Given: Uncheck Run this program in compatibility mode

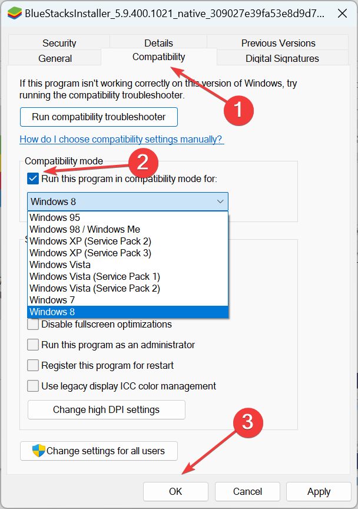Looking at the screenshot, I should click(33, 179).
